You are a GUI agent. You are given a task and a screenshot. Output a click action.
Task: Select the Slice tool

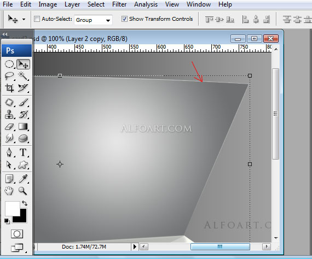tap(23, 88)
